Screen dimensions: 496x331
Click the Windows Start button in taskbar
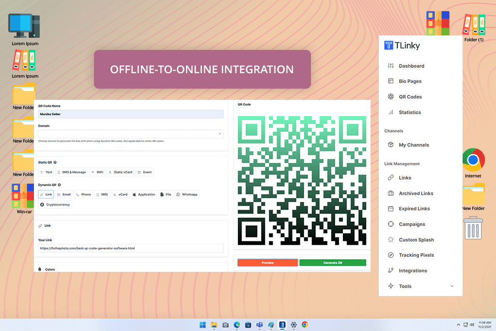203,325
